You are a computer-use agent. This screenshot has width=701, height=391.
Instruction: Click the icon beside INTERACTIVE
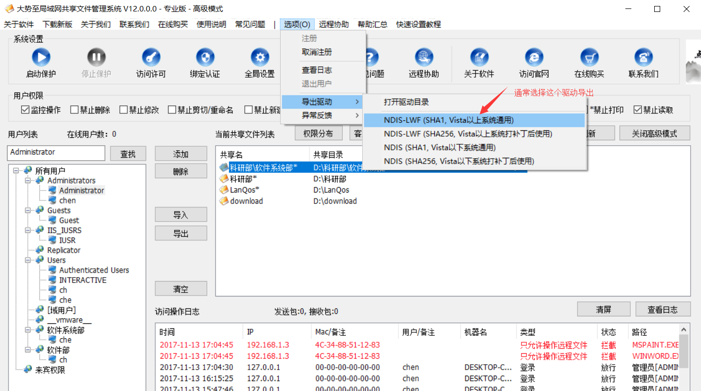(x=52, y=280)
